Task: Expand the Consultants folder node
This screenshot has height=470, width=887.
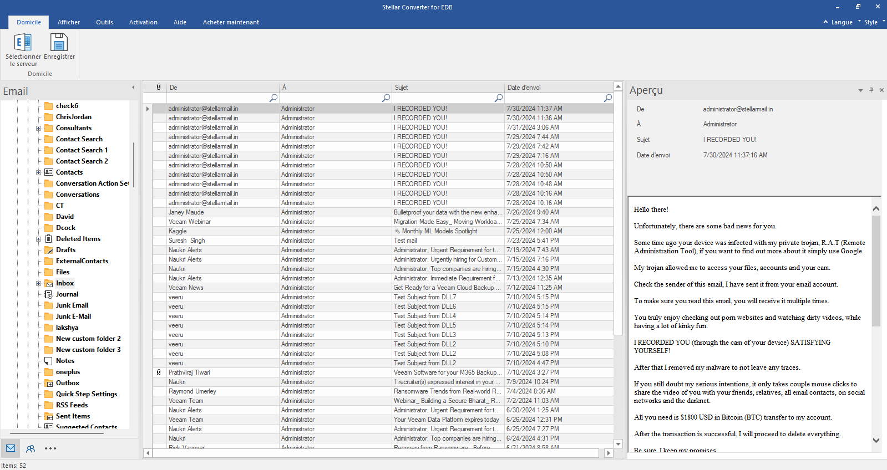Action: [39, 128]
